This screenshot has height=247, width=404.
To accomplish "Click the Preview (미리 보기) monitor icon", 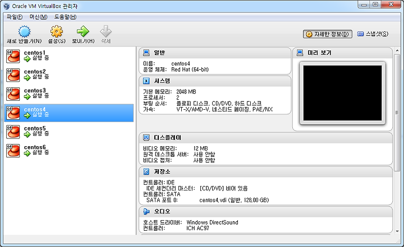I will (x=300, y=53).
